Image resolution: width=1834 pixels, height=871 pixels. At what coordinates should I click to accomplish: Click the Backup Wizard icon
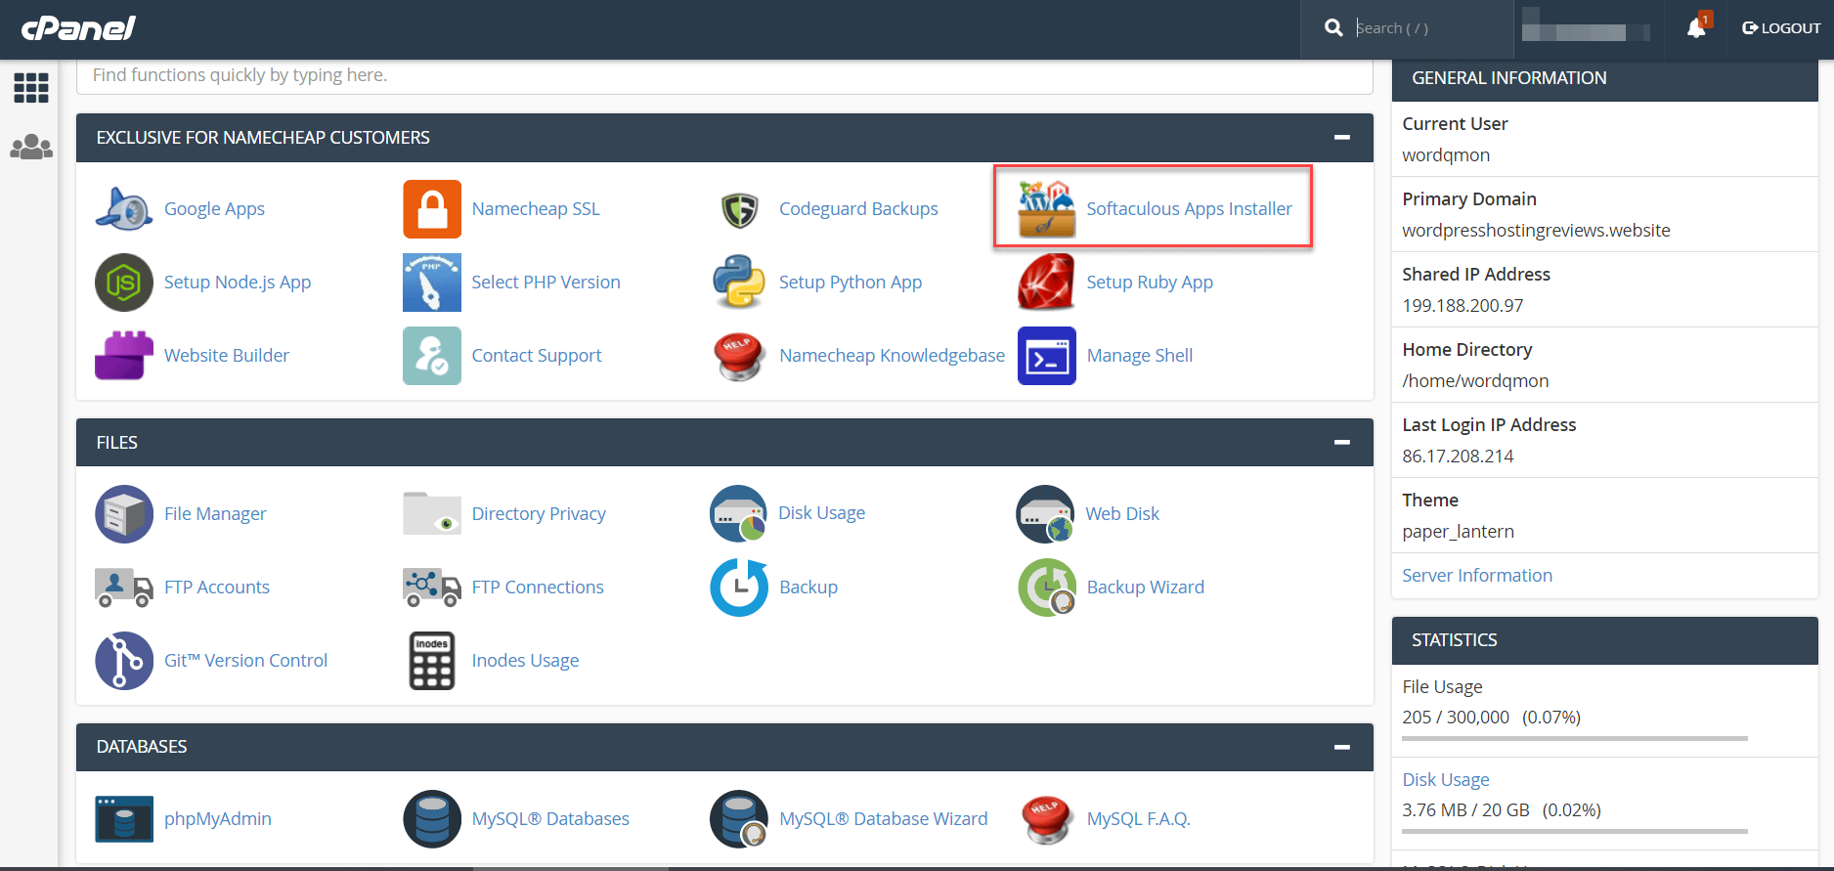click(1047, 588)
